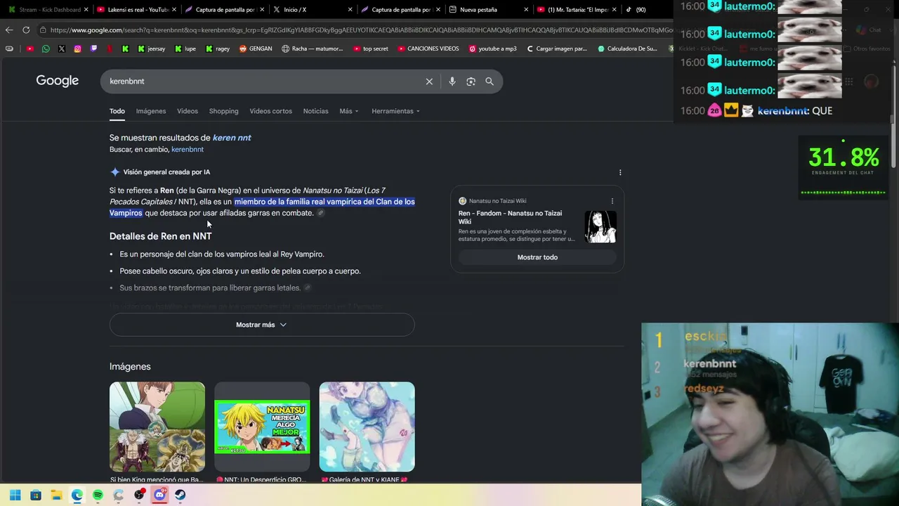
Task: Open the YouTube bookmark icon
Action: tap(29, 48)
